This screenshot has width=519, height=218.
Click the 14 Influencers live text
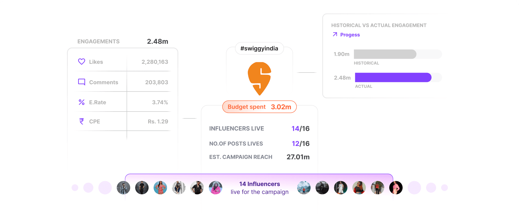[259, 188]
